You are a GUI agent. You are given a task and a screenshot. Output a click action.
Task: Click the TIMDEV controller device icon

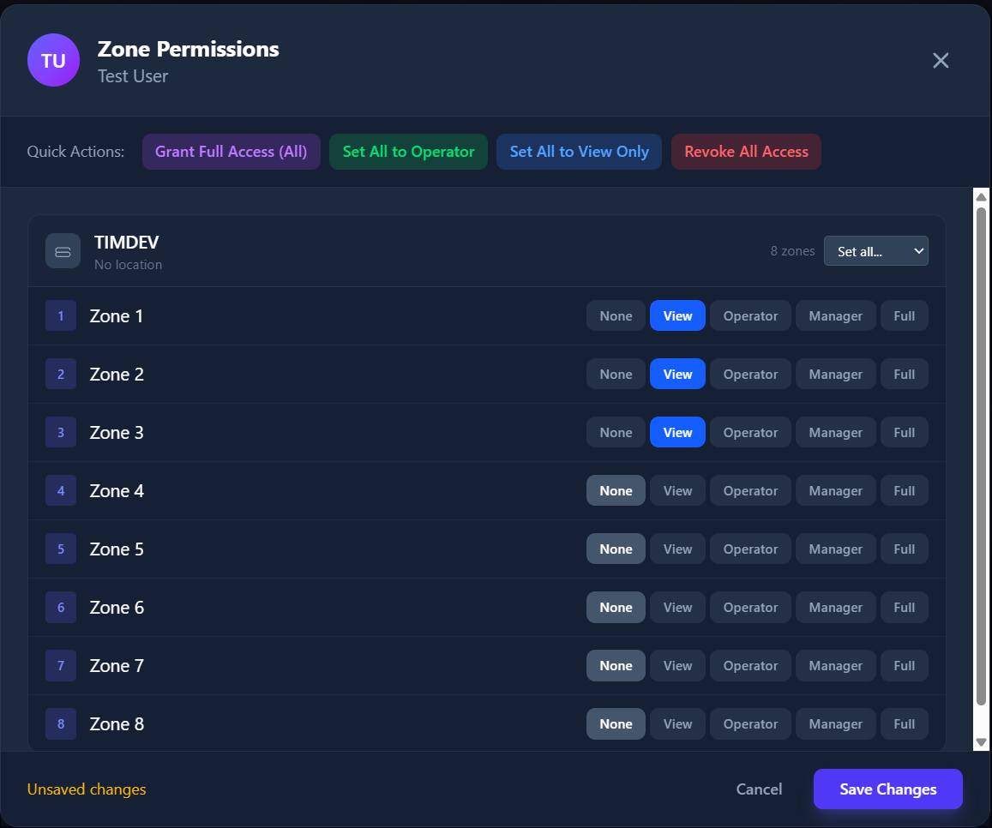coord(63,251)
